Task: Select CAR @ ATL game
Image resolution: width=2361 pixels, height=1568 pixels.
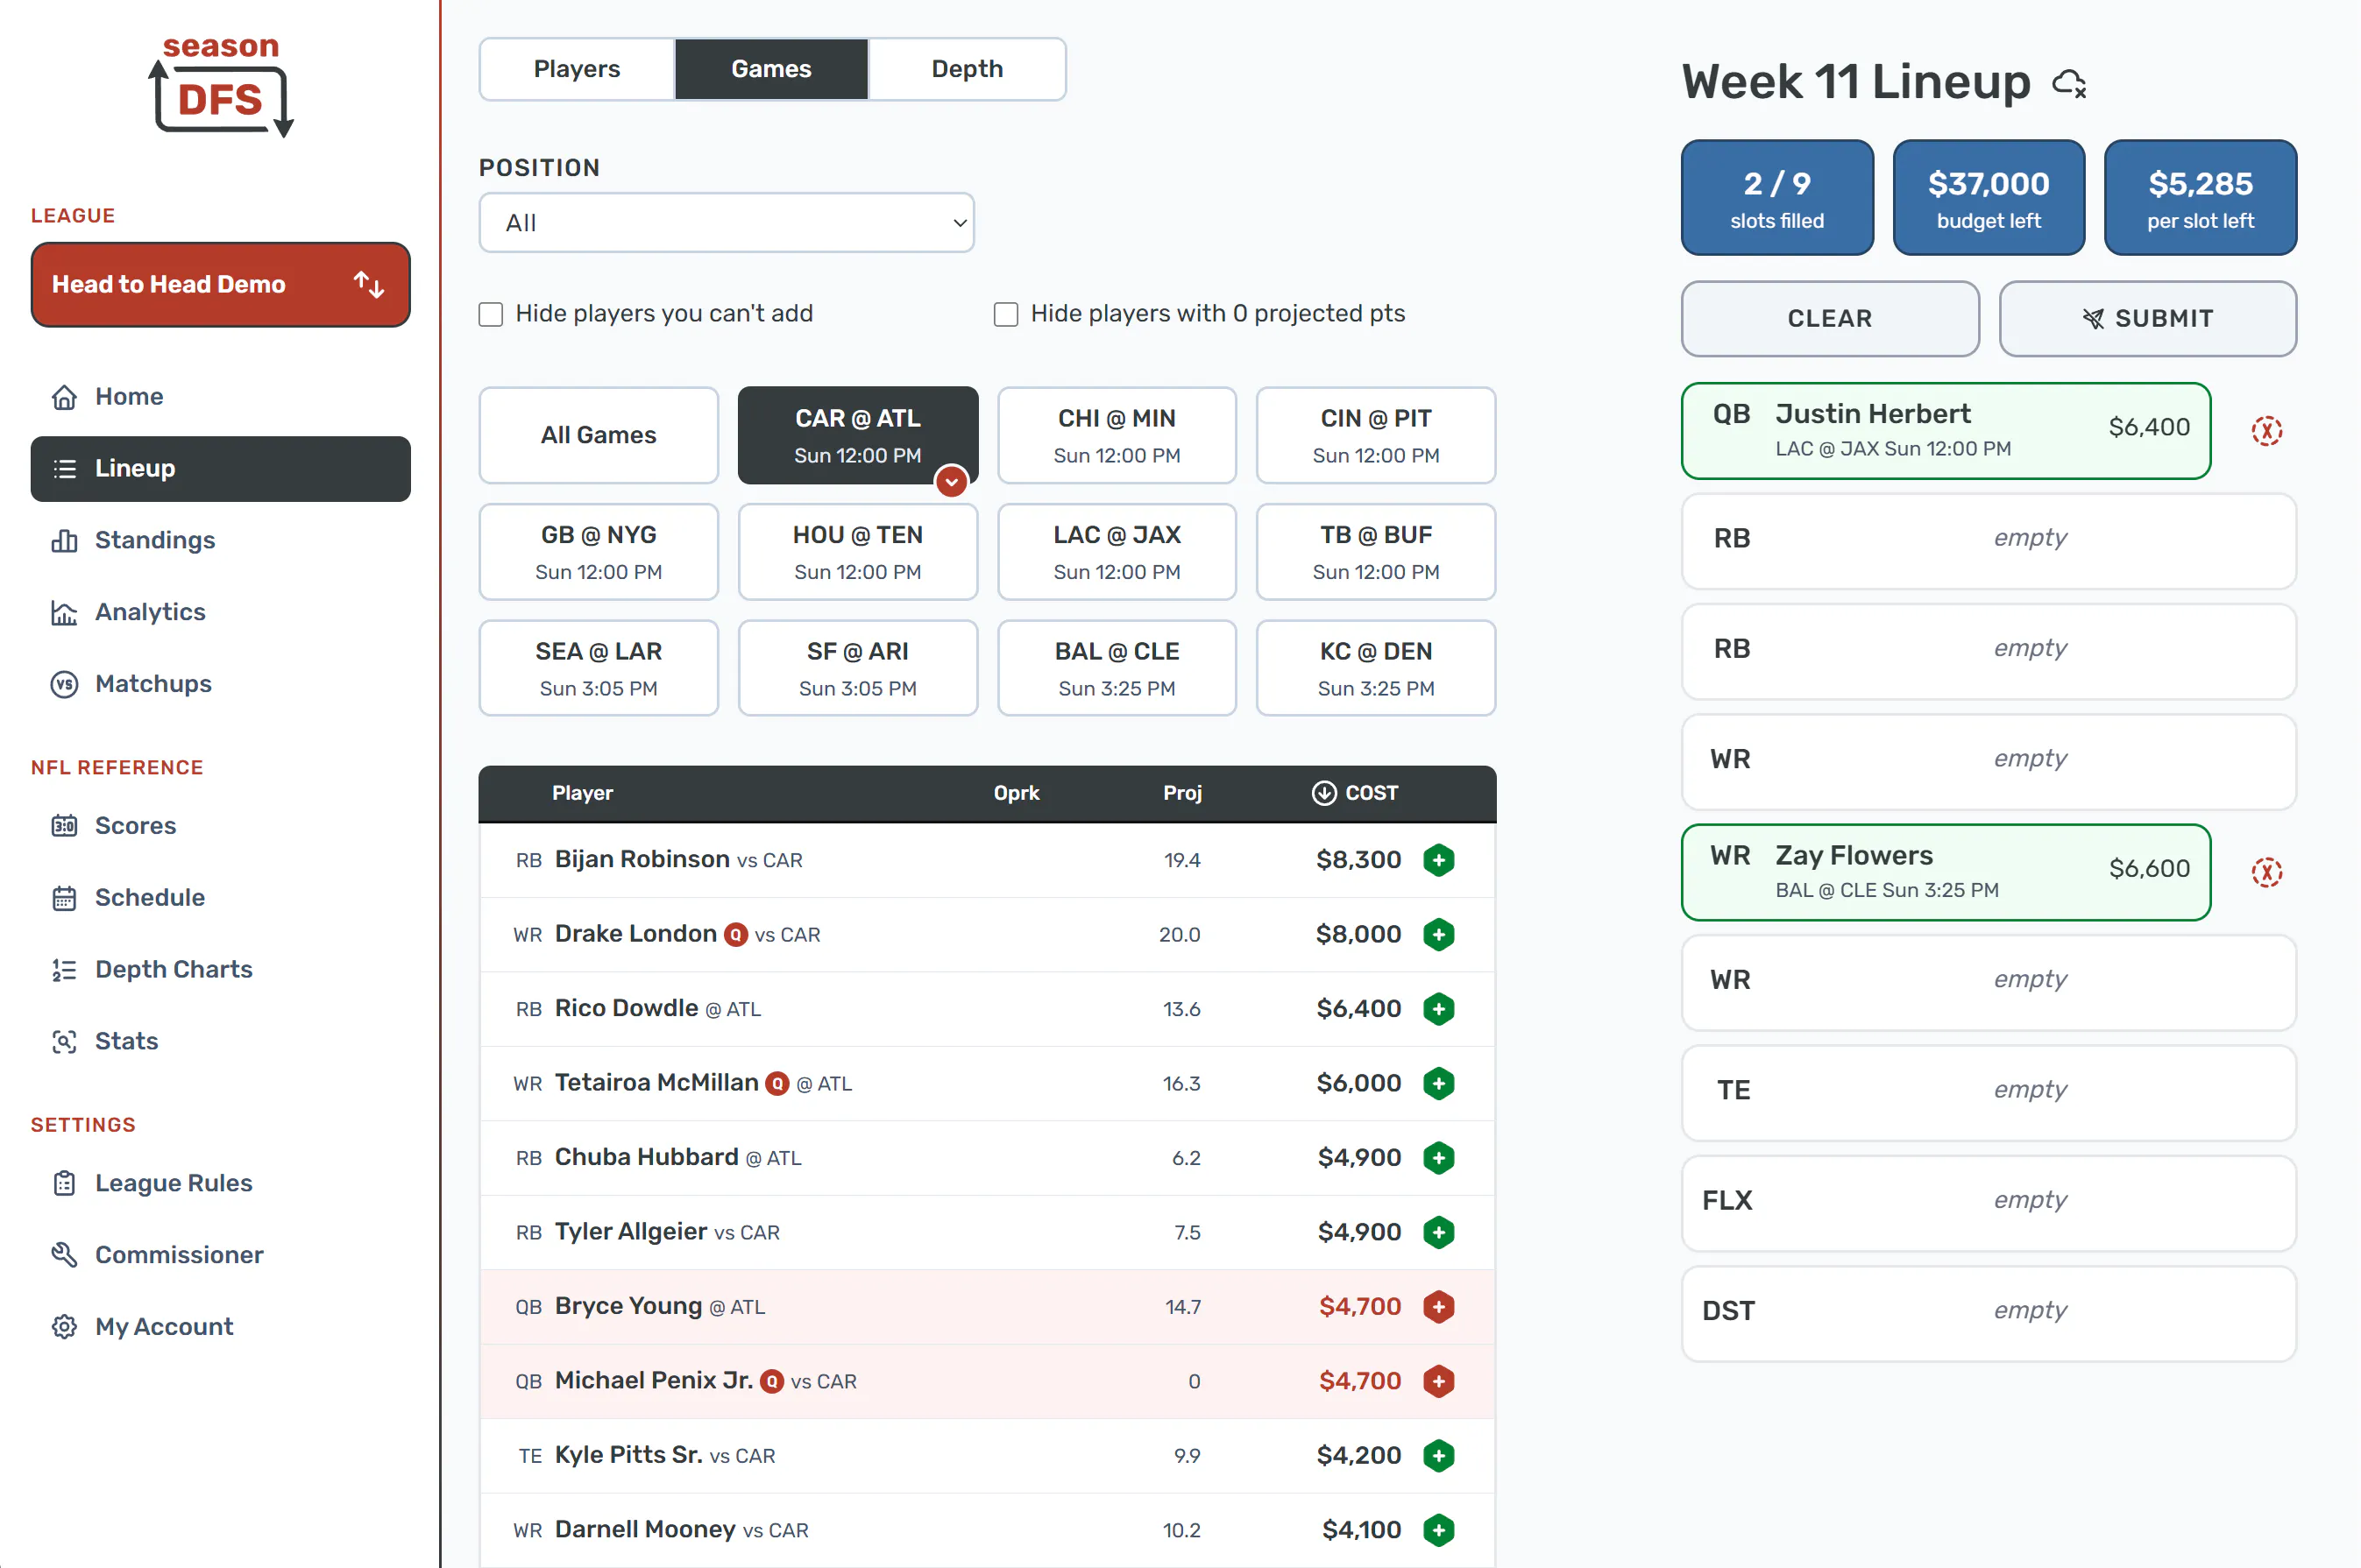Action: coord(857,436)
